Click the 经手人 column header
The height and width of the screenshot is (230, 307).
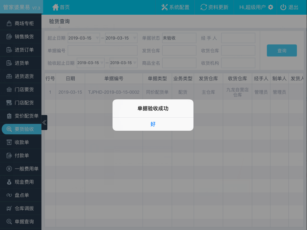[x=261, y=79]
